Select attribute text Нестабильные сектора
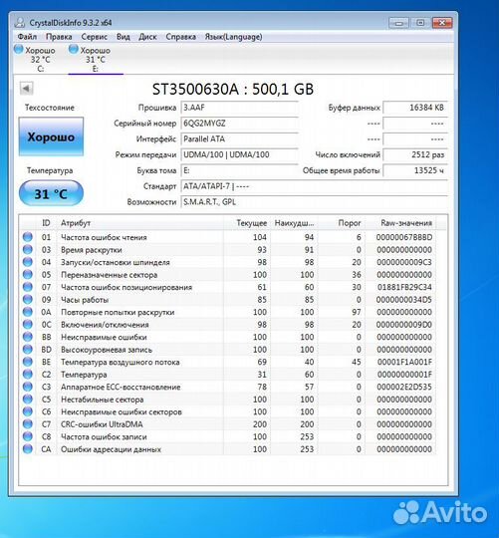Screen dimensions: 499x538 [x=103, y=400]
